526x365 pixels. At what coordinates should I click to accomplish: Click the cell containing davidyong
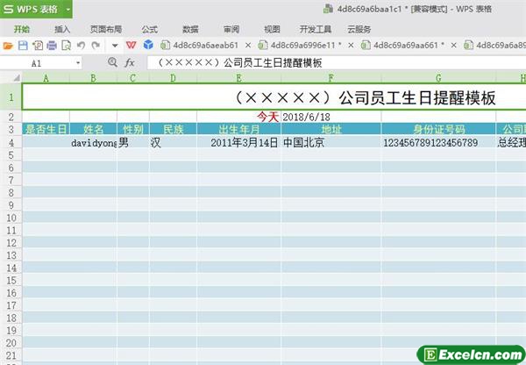point(93,142)
